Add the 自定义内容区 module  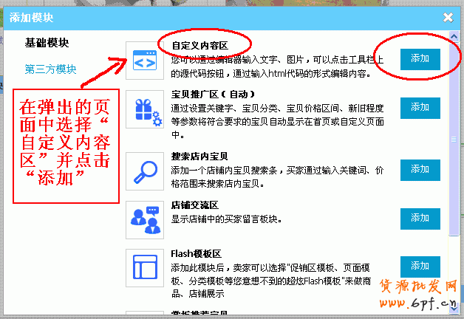pyautogui.click(x=420, y=59)
